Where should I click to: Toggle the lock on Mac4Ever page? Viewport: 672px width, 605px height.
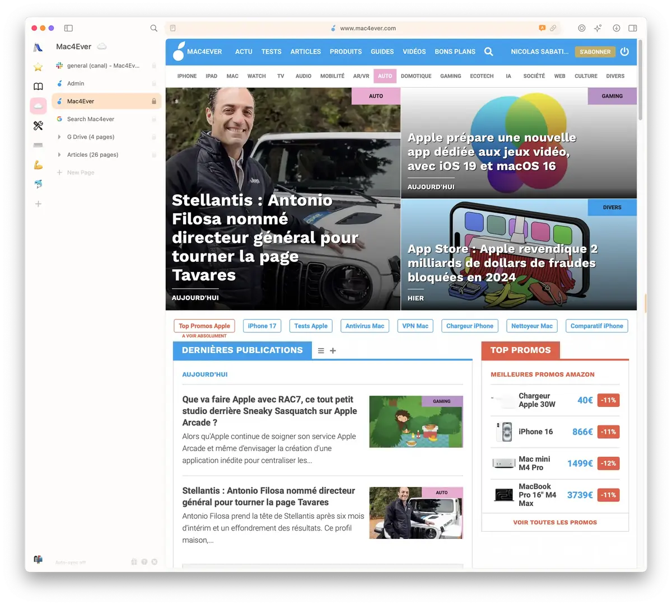(x=154, y=101)
